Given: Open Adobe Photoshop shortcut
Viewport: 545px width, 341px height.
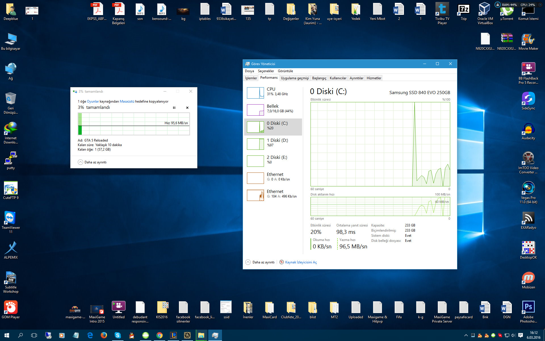Looking at the screenshot, I should tap(528, 312).
